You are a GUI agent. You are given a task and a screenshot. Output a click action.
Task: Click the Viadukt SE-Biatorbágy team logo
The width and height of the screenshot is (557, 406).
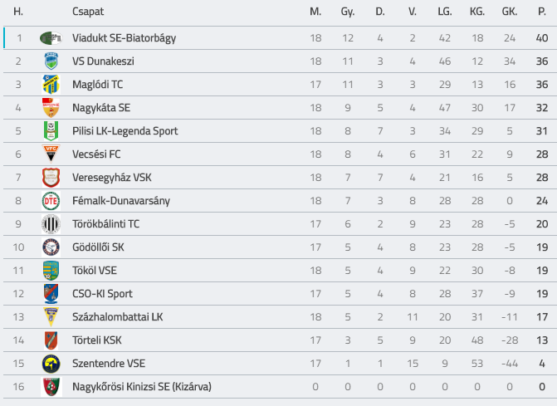51,38
